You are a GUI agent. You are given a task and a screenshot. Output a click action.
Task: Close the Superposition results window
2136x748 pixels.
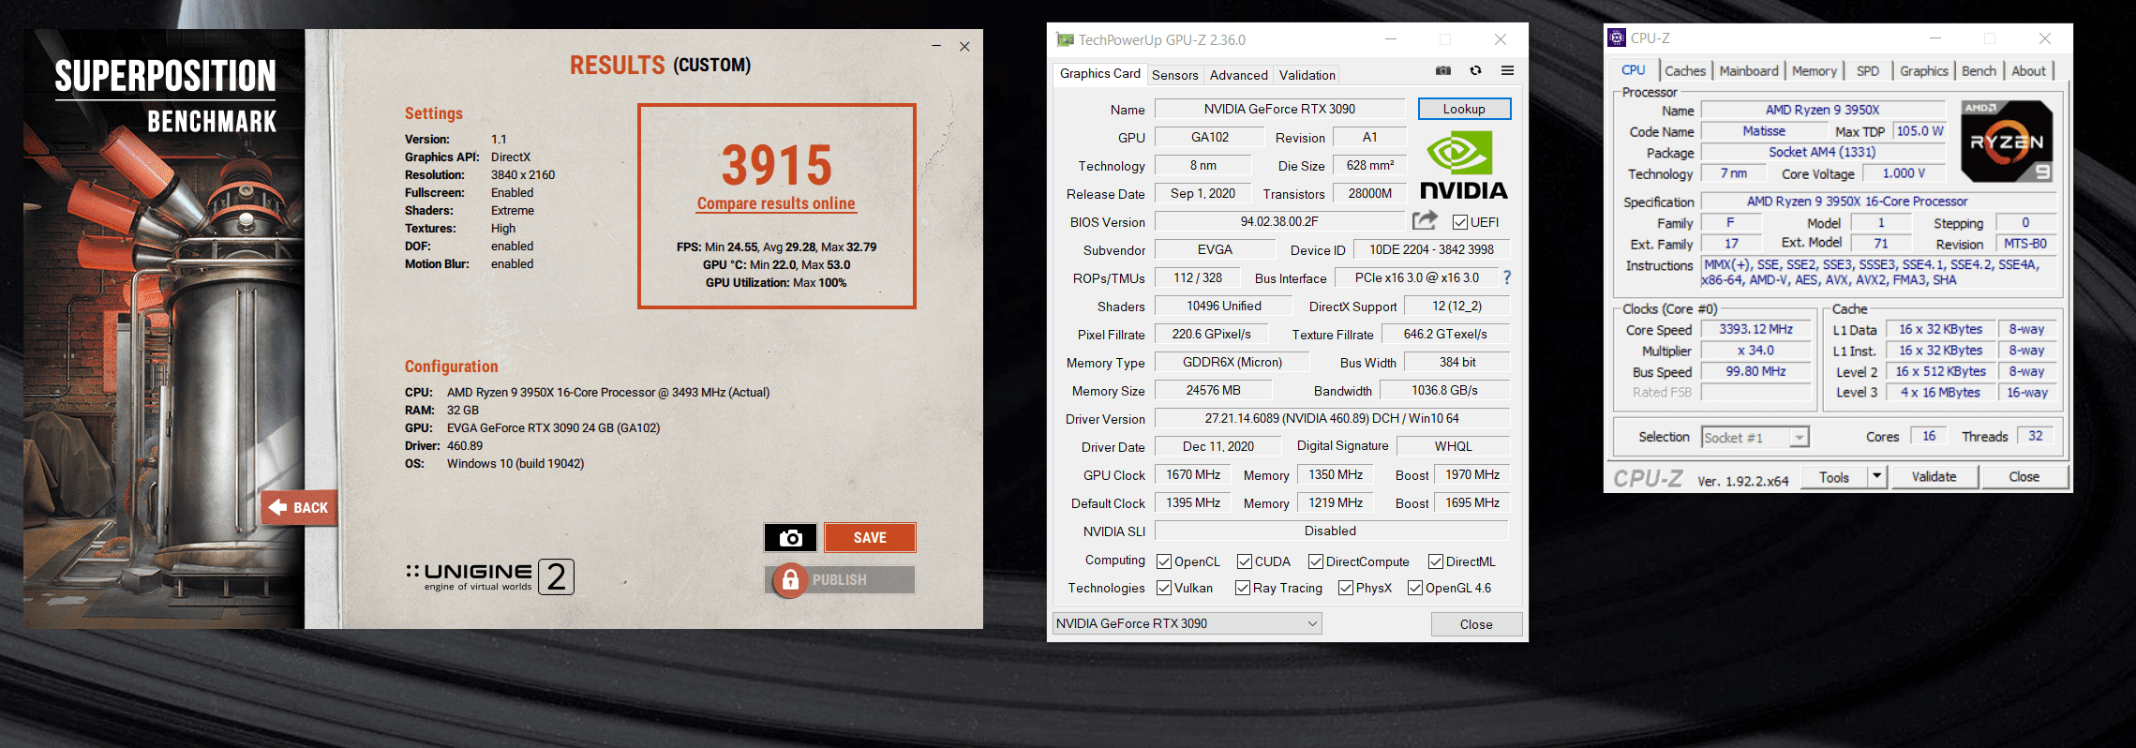click(964, 46)
